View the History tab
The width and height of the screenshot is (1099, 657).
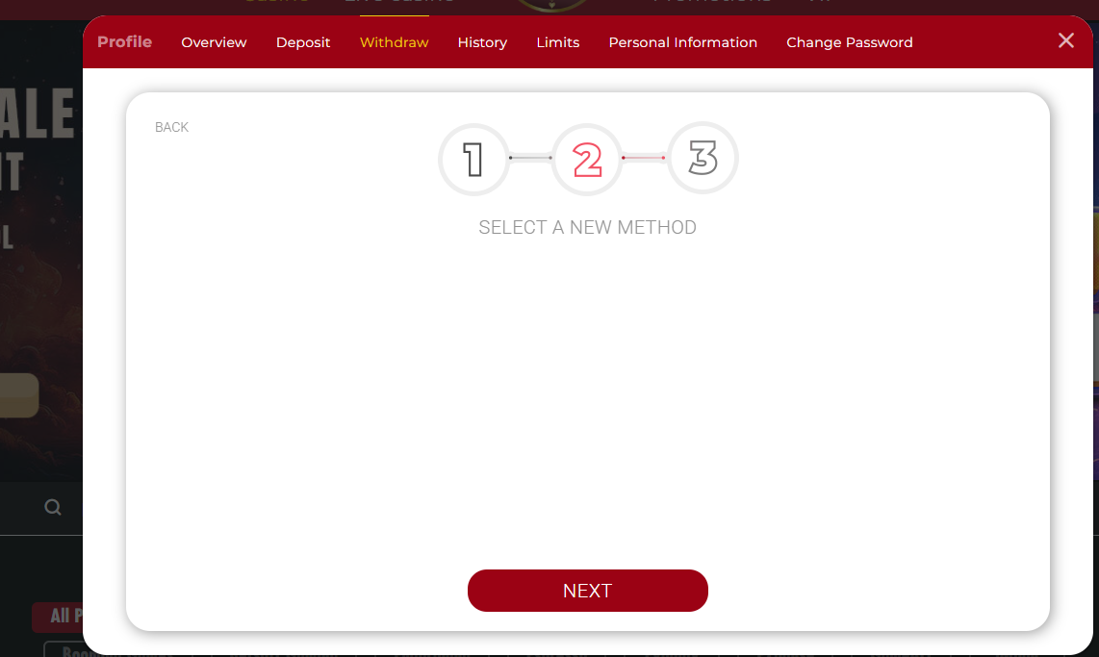(x=482, y=42)
